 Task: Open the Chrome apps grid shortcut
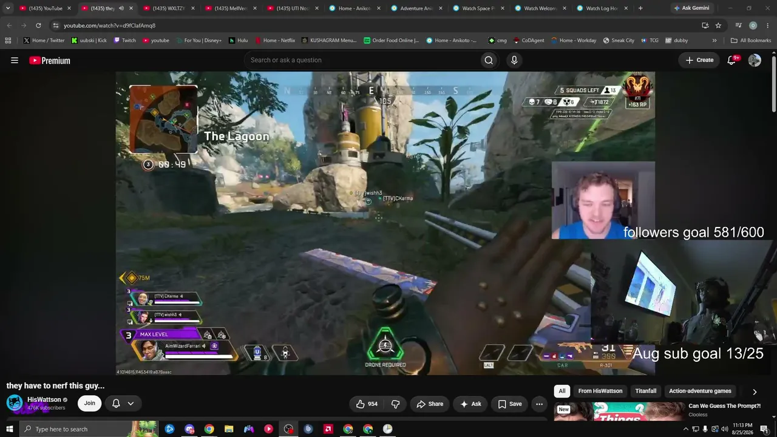point(8,41)
